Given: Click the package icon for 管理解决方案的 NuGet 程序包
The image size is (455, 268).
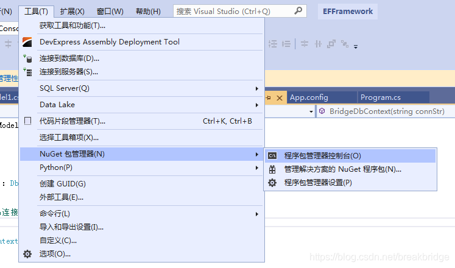Looking at the screenshot, I should [272, 169].
